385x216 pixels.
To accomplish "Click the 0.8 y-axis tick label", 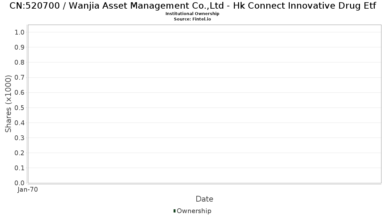I will (20, 62).
